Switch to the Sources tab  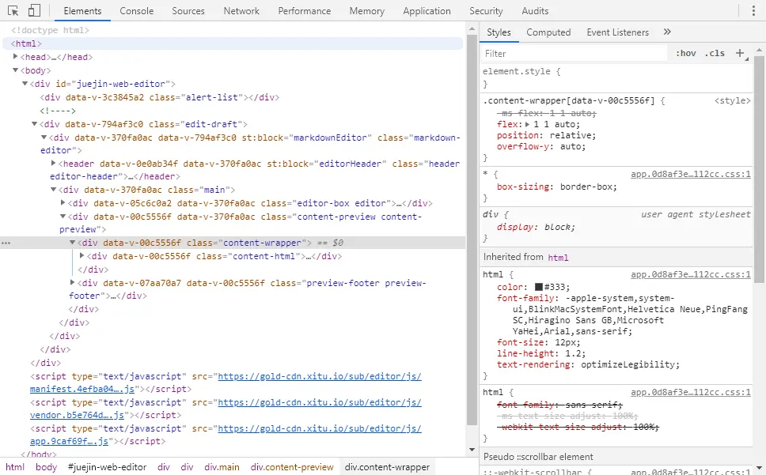[188, 11]
